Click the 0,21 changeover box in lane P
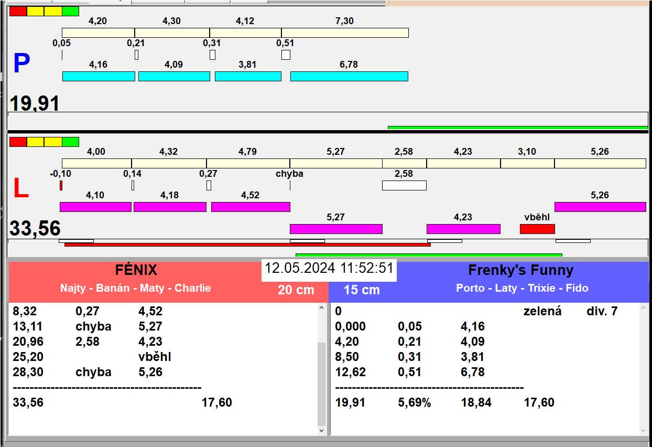The height and width of the screenshot is (447, 652). 136,55
